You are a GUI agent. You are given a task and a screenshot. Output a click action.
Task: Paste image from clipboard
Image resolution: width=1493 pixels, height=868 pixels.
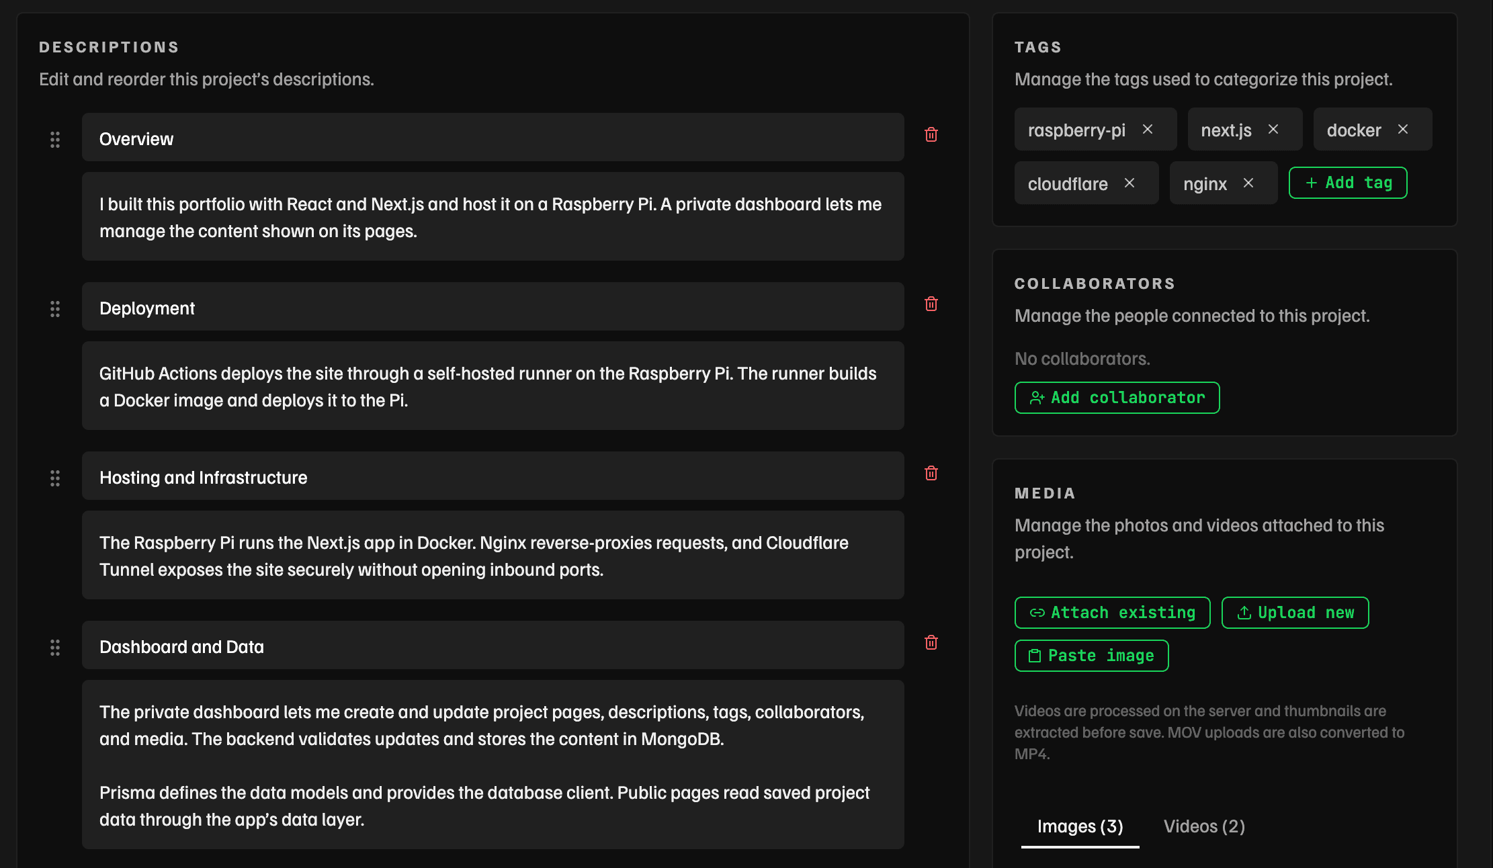pyautogui.click(x=1091, y=656)
